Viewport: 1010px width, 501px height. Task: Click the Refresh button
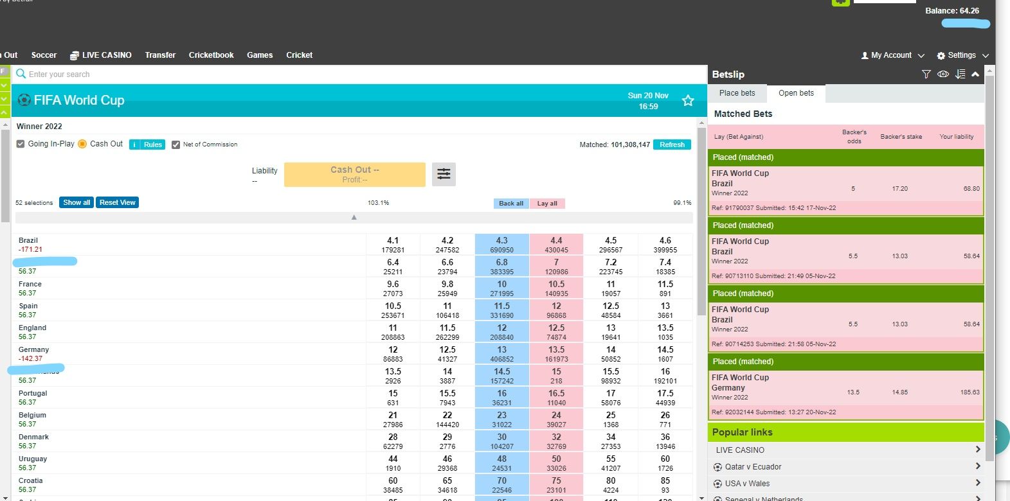(672, 145)
